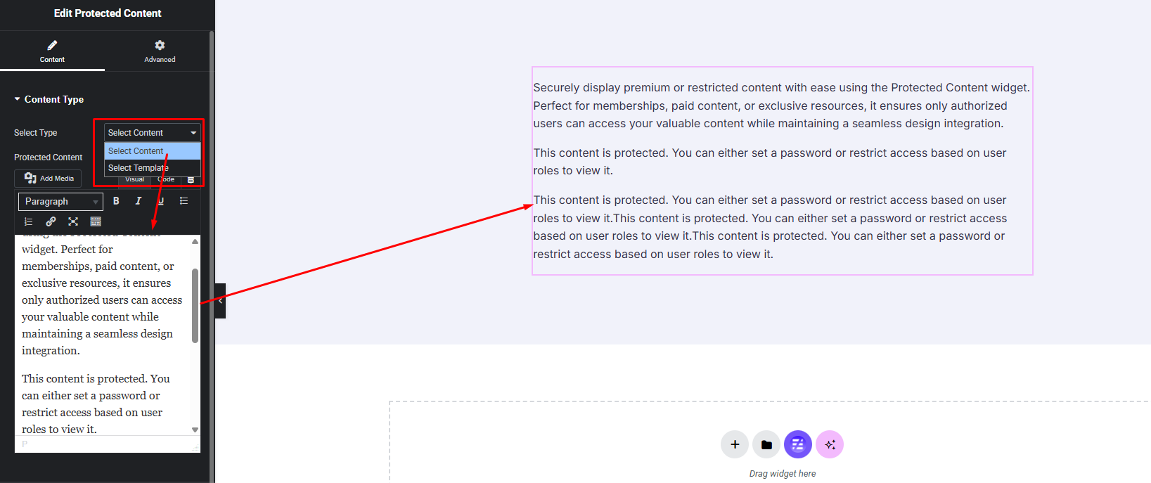Open the Paragraph format dropdown
This screenshot has height=483, width=1151.
pos(60,202)
